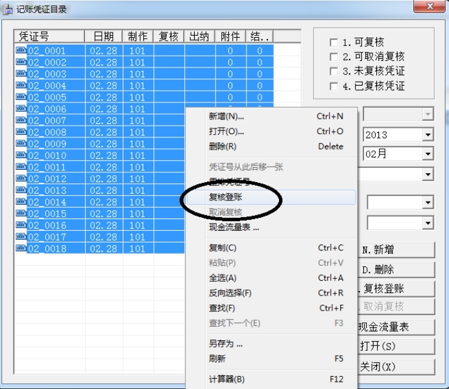Click the voucher icon for row 02_0002
This screenshot has height=389, width=449.
21,62
